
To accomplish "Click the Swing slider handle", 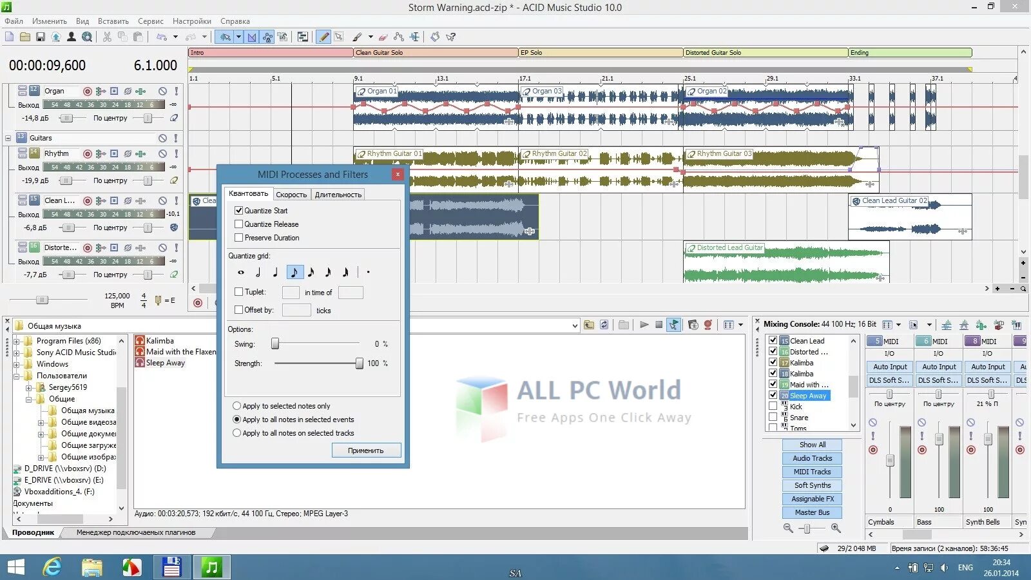I will point(275,343).
